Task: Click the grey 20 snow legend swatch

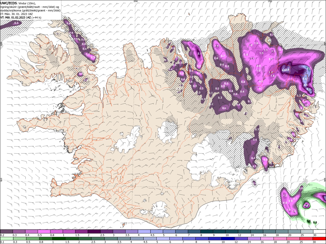Action: tap(294, 232)
